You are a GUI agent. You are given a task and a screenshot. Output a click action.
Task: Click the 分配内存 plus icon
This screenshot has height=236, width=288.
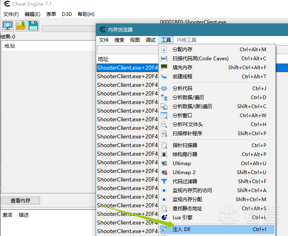point(164,50)
